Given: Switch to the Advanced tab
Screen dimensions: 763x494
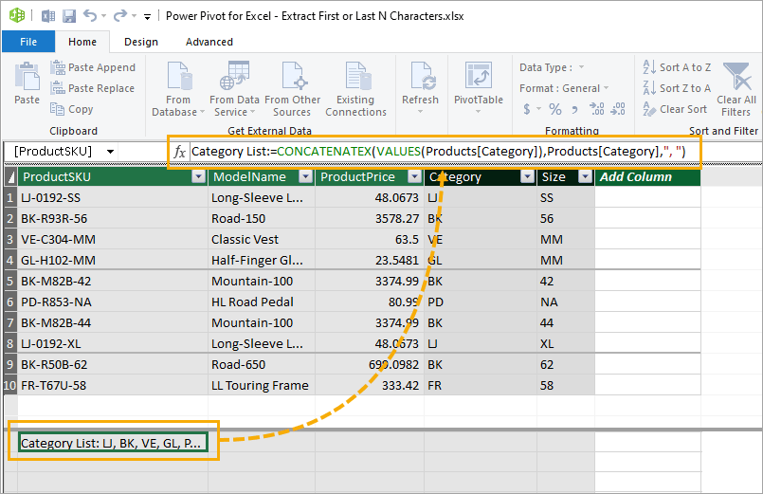Looking at the screenshot, I should click(209, 42).
